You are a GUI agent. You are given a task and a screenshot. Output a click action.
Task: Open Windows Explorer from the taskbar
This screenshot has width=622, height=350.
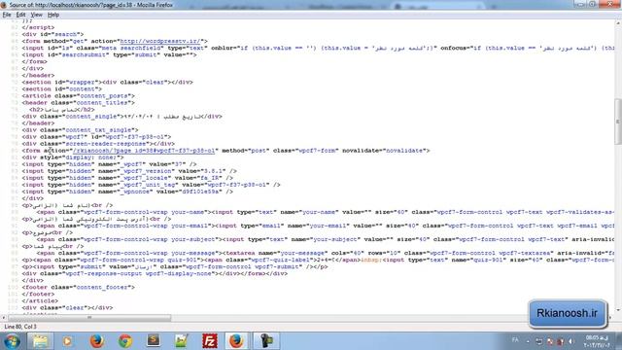point(40,341)
